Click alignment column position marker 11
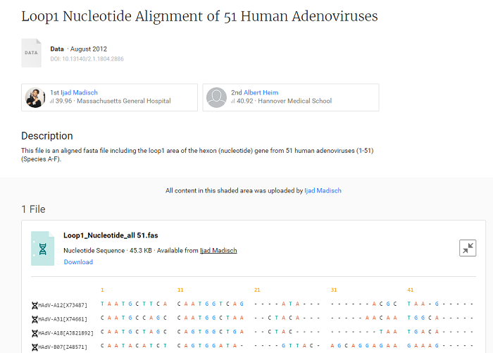 (x=180, y=290)
